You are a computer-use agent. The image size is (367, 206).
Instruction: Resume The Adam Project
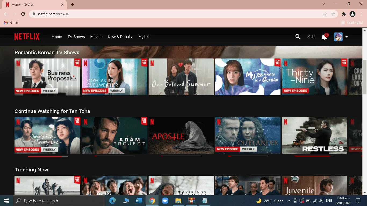tap(114, 135)
